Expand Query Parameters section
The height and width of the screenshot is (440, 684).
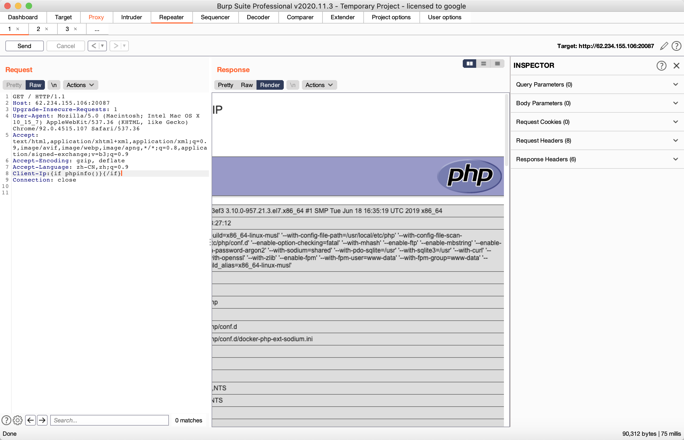(597, 85)
